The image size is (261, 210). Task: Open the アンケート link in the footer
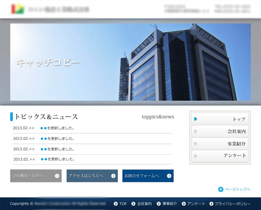coord(196,204)
